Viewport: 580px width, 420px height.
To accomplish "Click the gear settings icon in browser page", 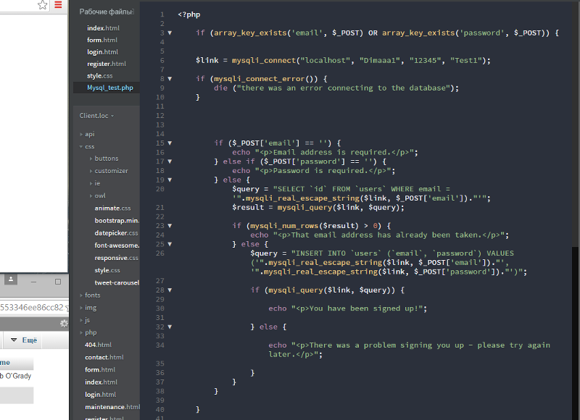I will [64, 323].
